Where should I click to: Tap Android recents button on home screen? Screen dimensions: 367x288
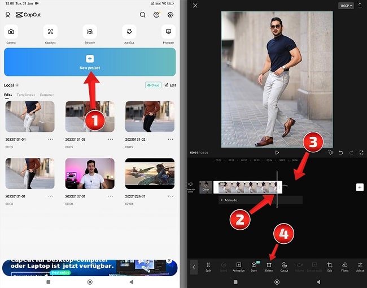(x=49, y=282)
